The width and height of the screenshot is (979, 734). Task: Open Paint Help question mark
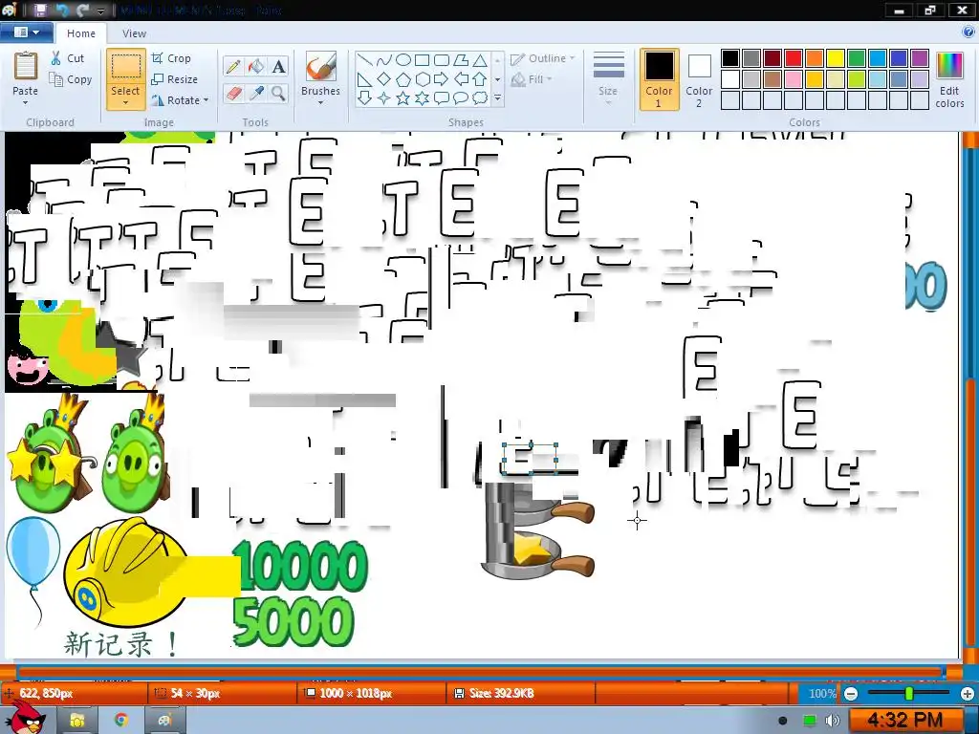968,32
